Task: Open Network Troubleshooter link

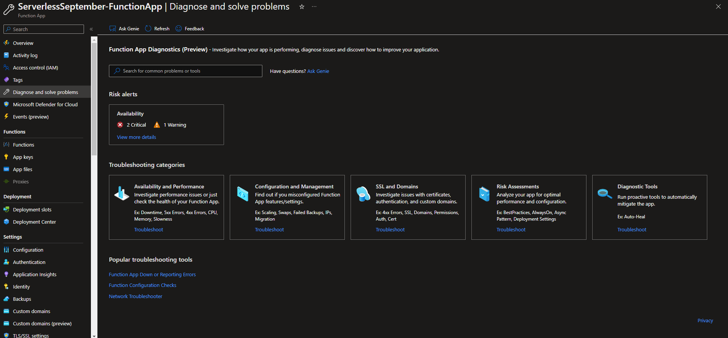Action: (135, 296)
